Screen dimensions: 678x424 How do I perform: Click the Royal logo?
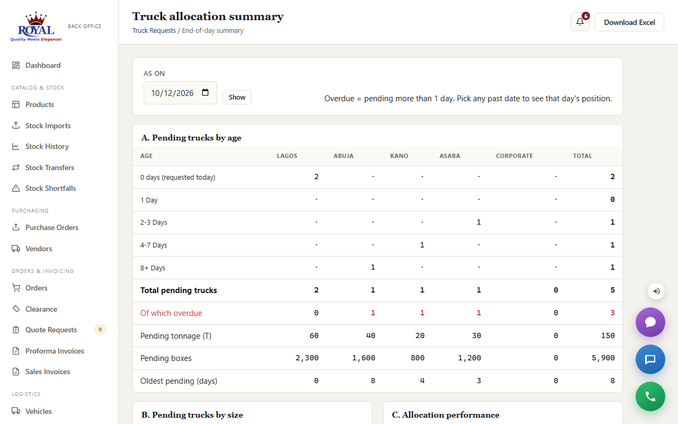36,26
